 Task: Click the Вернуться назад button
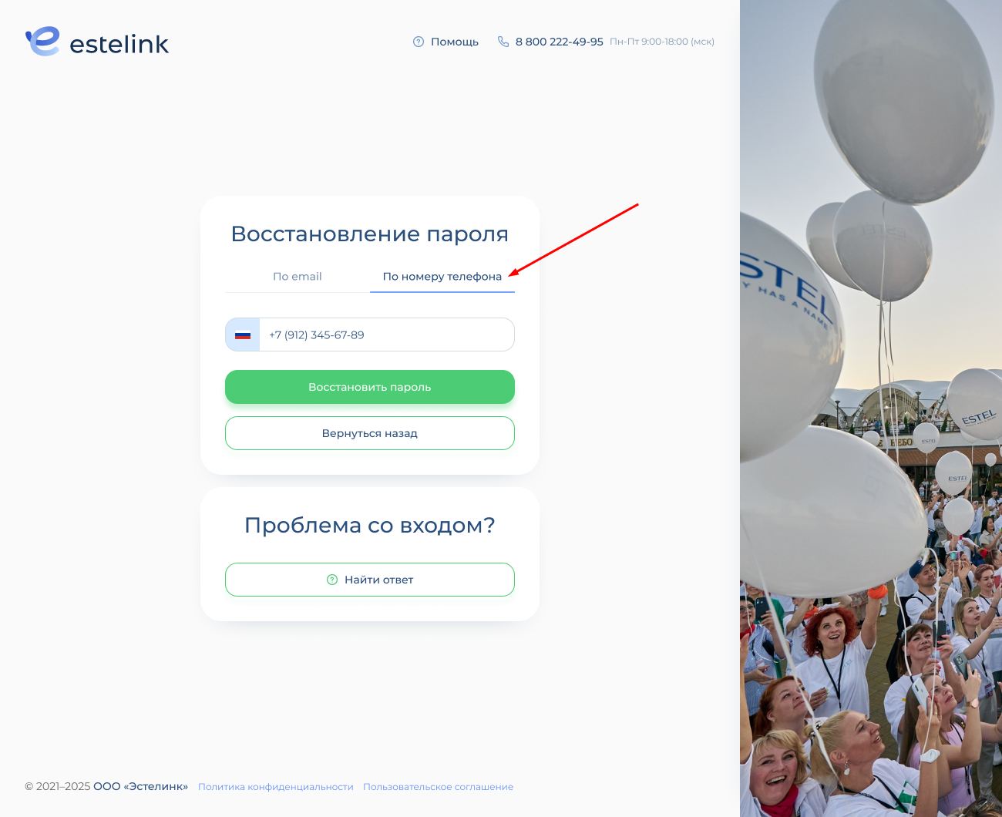370,433
